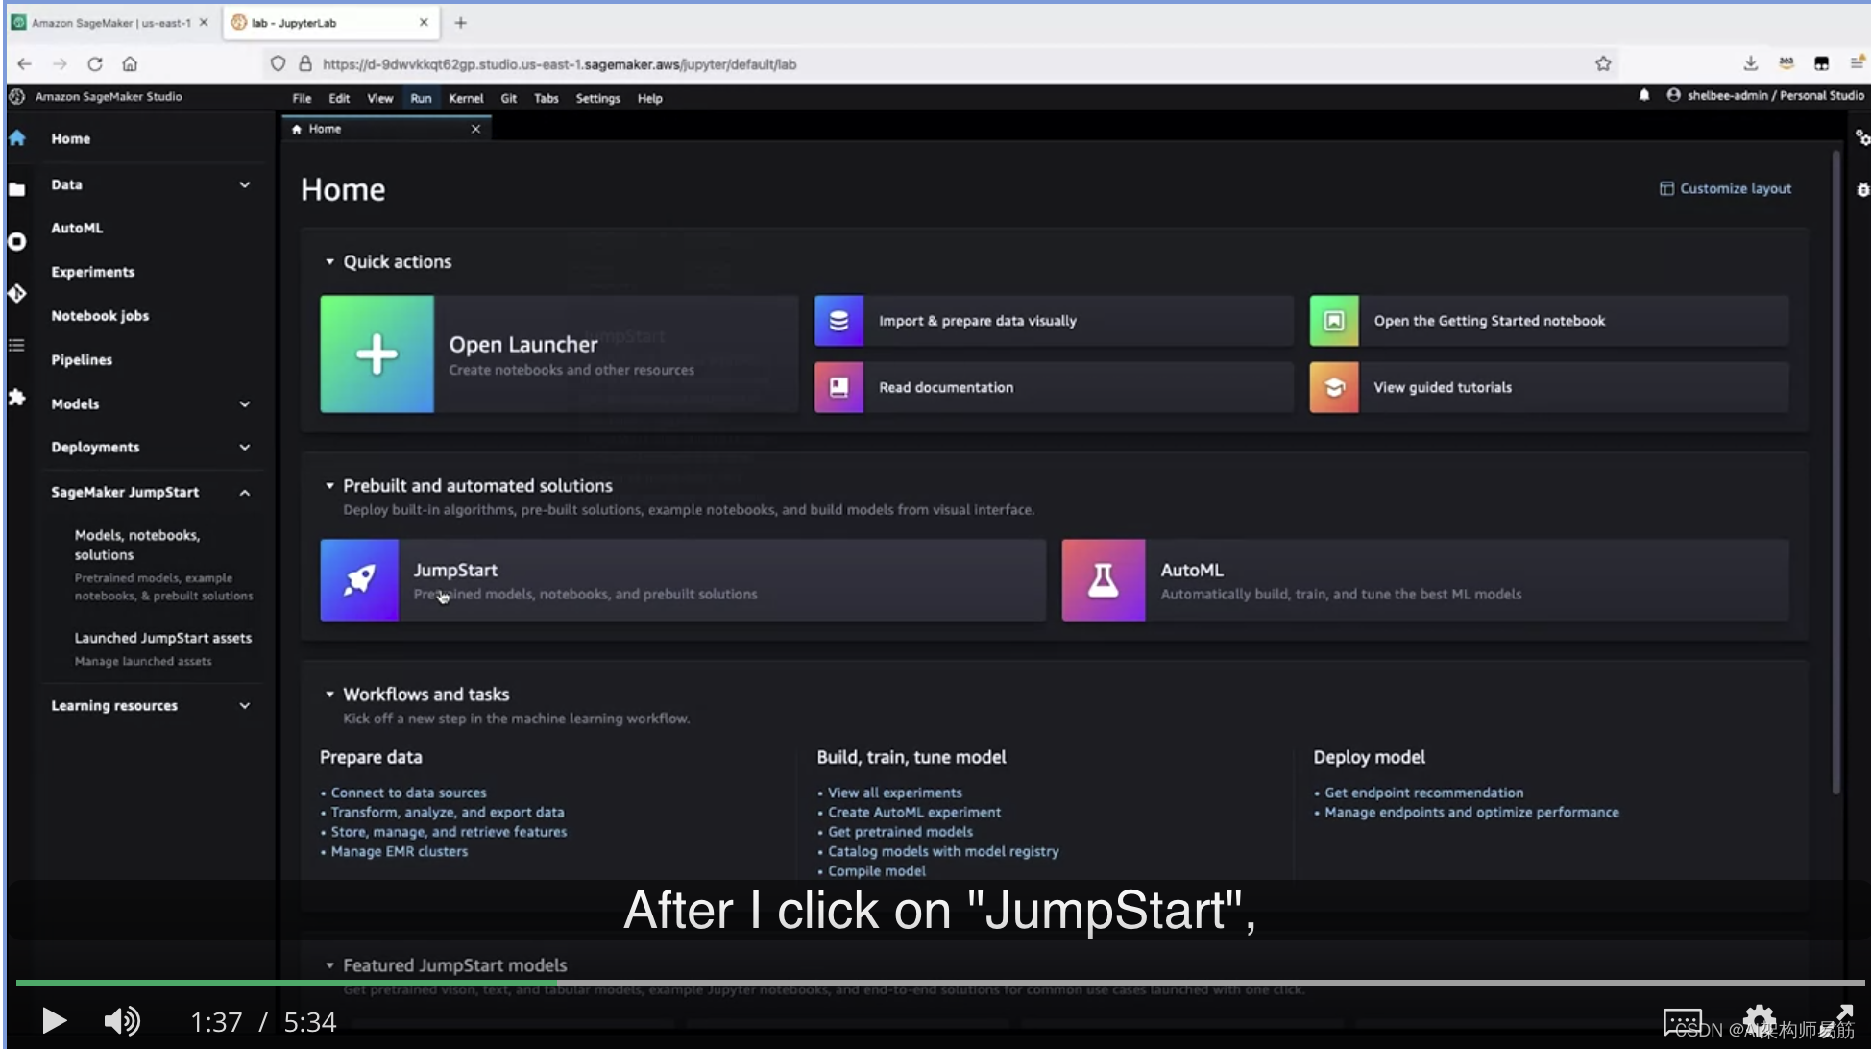Click the Open Getting Started notebook icon
This screenshot has height=1049, width=1871.
tap(1334, 320)
